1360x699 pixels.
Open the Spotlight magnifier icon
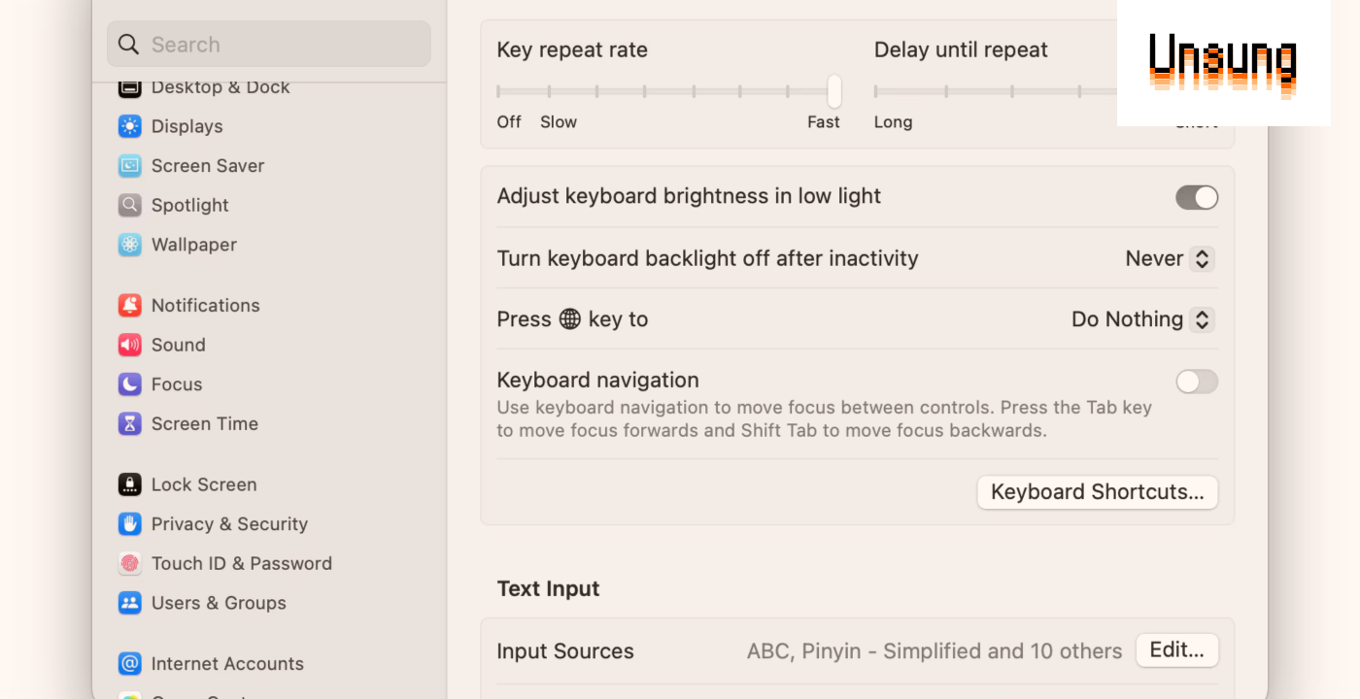[x=130, y=206]
